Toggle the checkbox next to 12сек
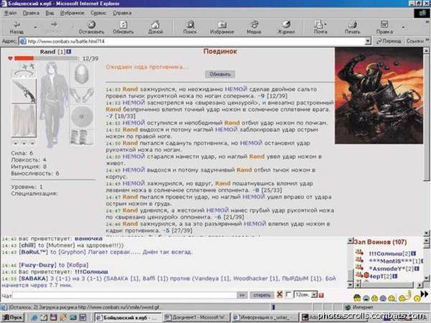 pos(288,295)
